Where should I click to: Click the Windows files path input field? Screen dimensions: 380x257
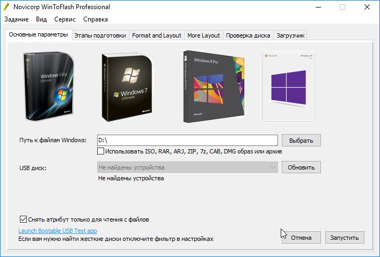[187, 140]
